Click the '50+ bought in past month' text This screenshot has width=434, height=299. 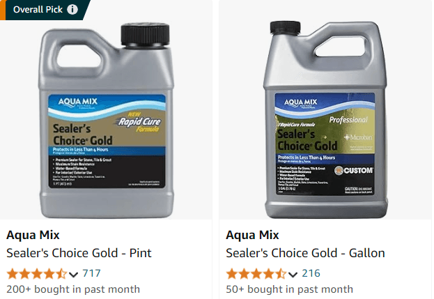(x=290, y=289)
